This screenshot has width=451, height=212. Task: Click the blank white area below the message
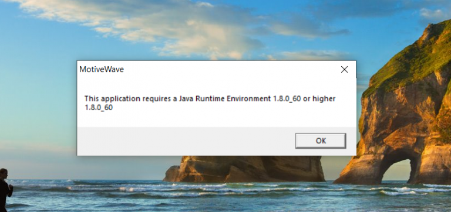(x=216, y=119)
